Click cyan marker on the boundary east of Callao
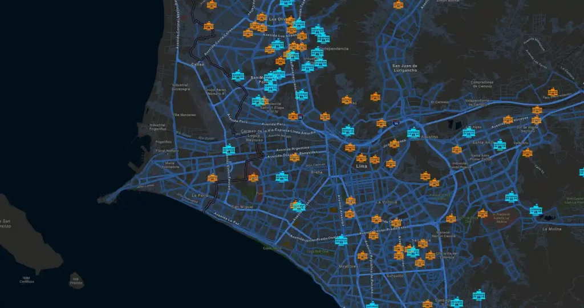Viewport: 584px width, 308px height. click(x=238, y=76)
